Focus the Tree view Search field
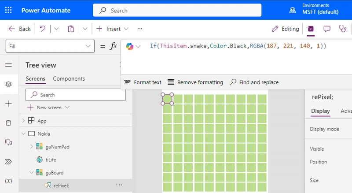Image resolution: width=352 pixels, height=193 pixels. tap(75, 95)
